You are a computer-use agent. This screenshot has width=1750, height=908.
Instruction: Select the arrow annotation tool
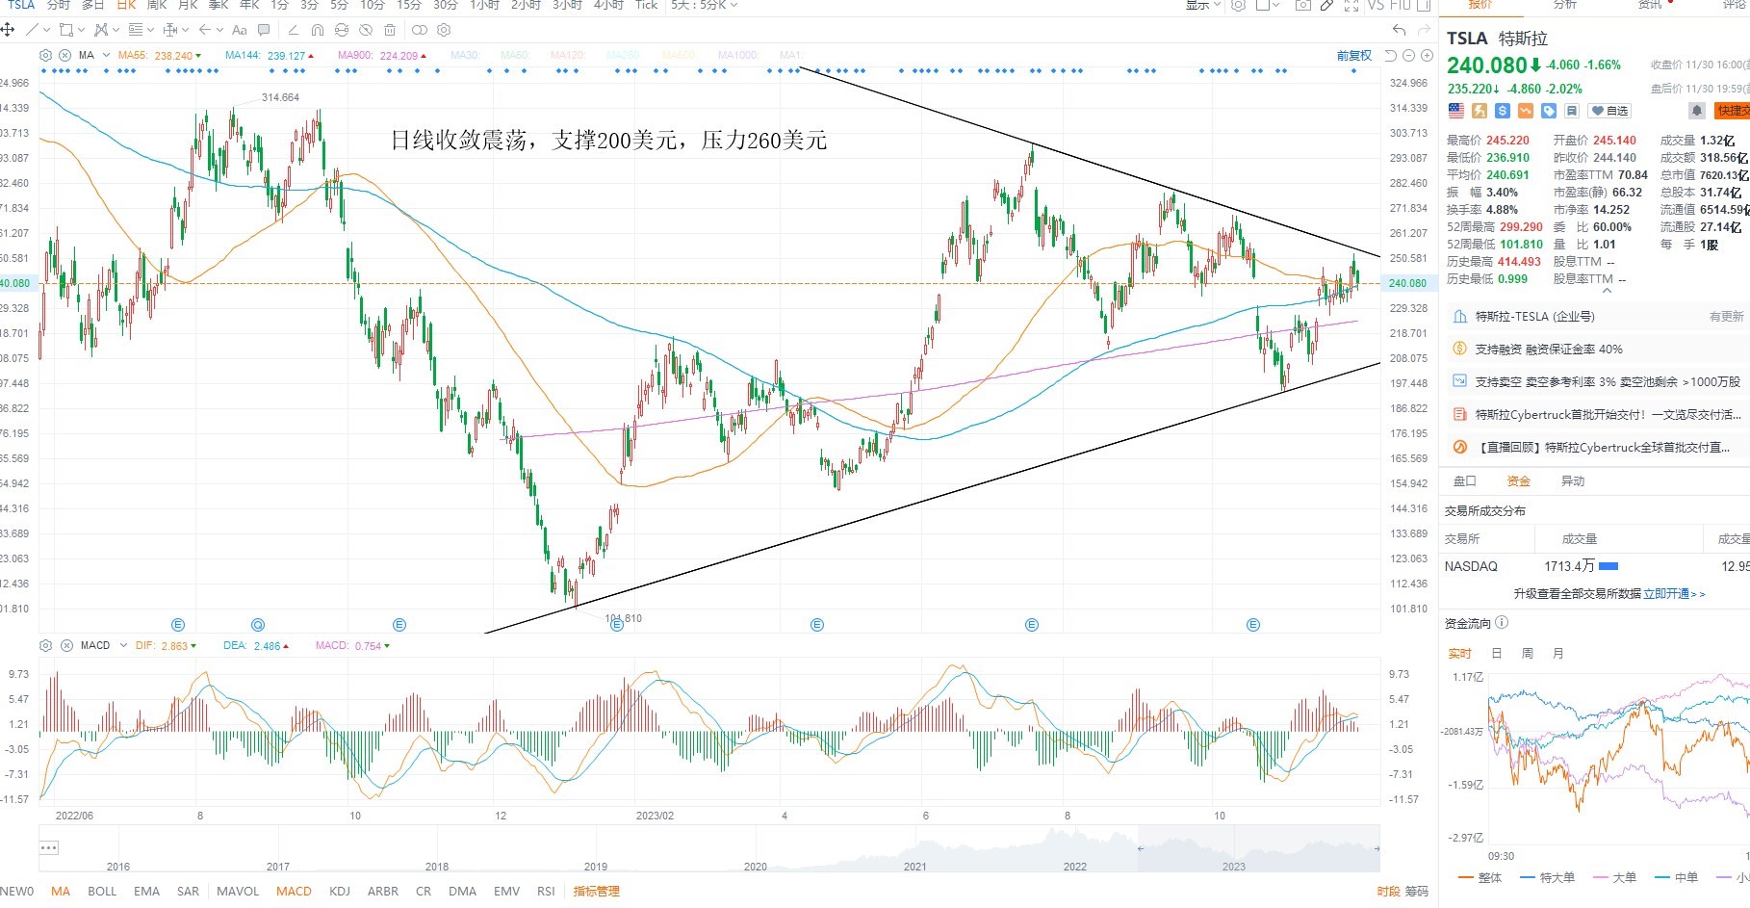point(205,30)
